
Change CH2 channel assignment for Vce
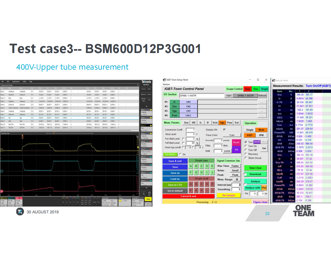pos(188,106)
